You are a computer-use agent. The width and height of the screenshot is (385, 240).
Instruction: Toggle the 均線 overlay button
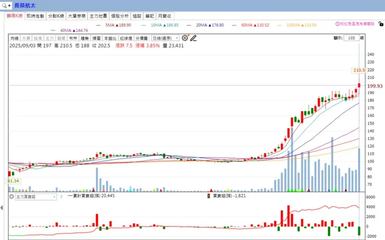[x=15, y=38]
